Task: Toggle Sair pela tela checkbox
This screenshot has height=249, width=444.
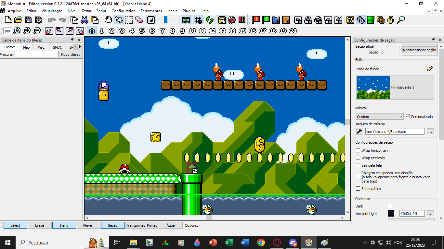Action: (358, 165)
